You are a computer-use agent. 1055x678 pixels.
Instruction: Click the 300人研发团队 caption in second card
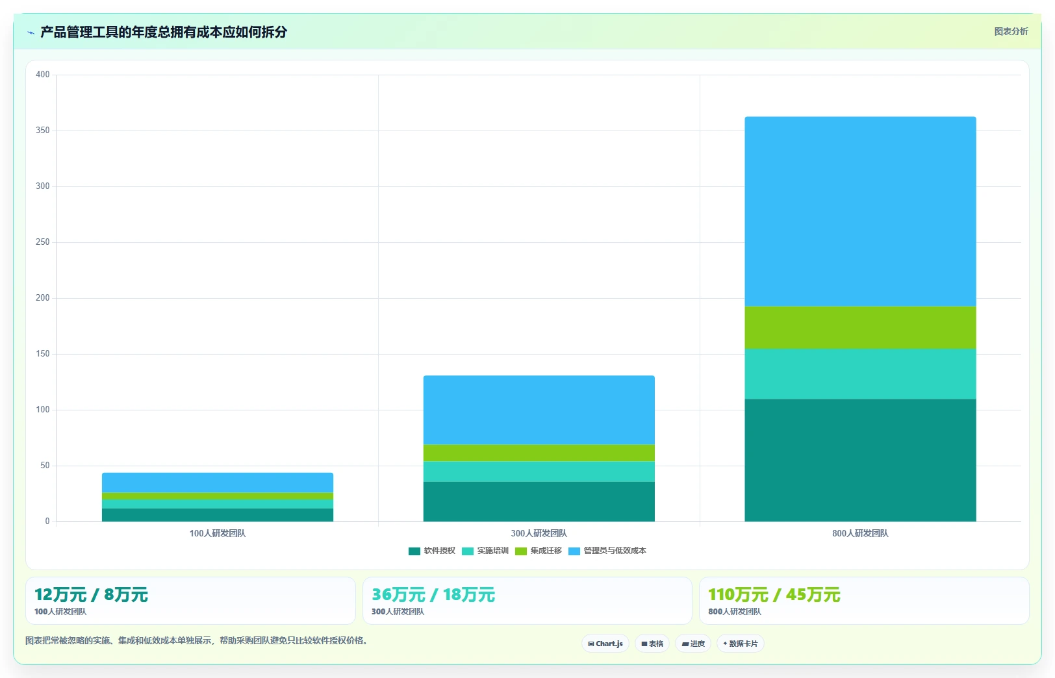[x=398, y=612]
